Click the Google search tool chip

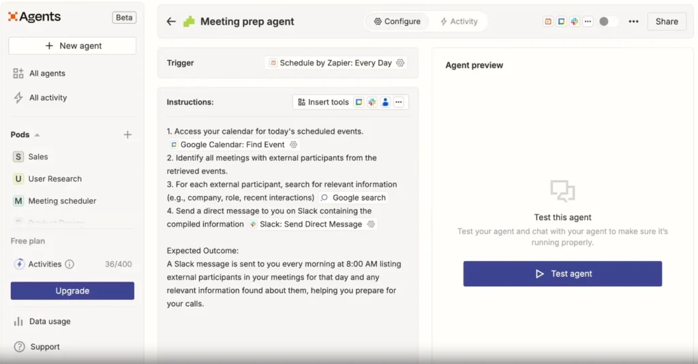pos(354,198)
